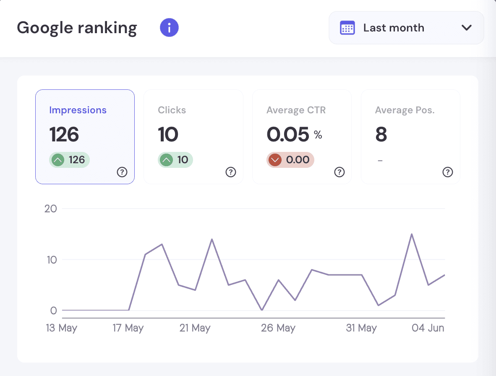This screenshot has height=376, width=496.
Task: Click the help icon on Impressions card
Action: [122, 172]
